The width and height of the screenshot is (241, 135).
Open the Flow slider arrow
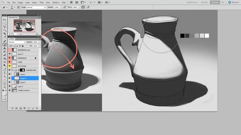coord(79,7)
